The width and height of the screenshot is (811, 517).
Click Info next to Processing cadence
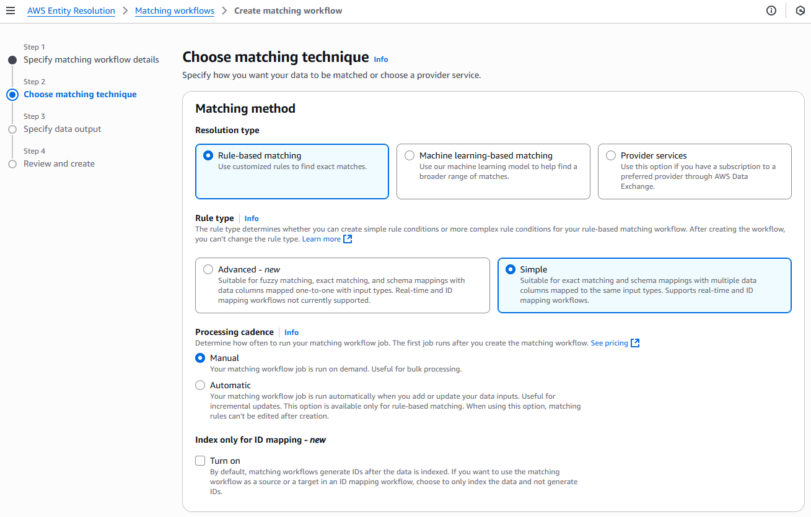(x=291, y=332)
